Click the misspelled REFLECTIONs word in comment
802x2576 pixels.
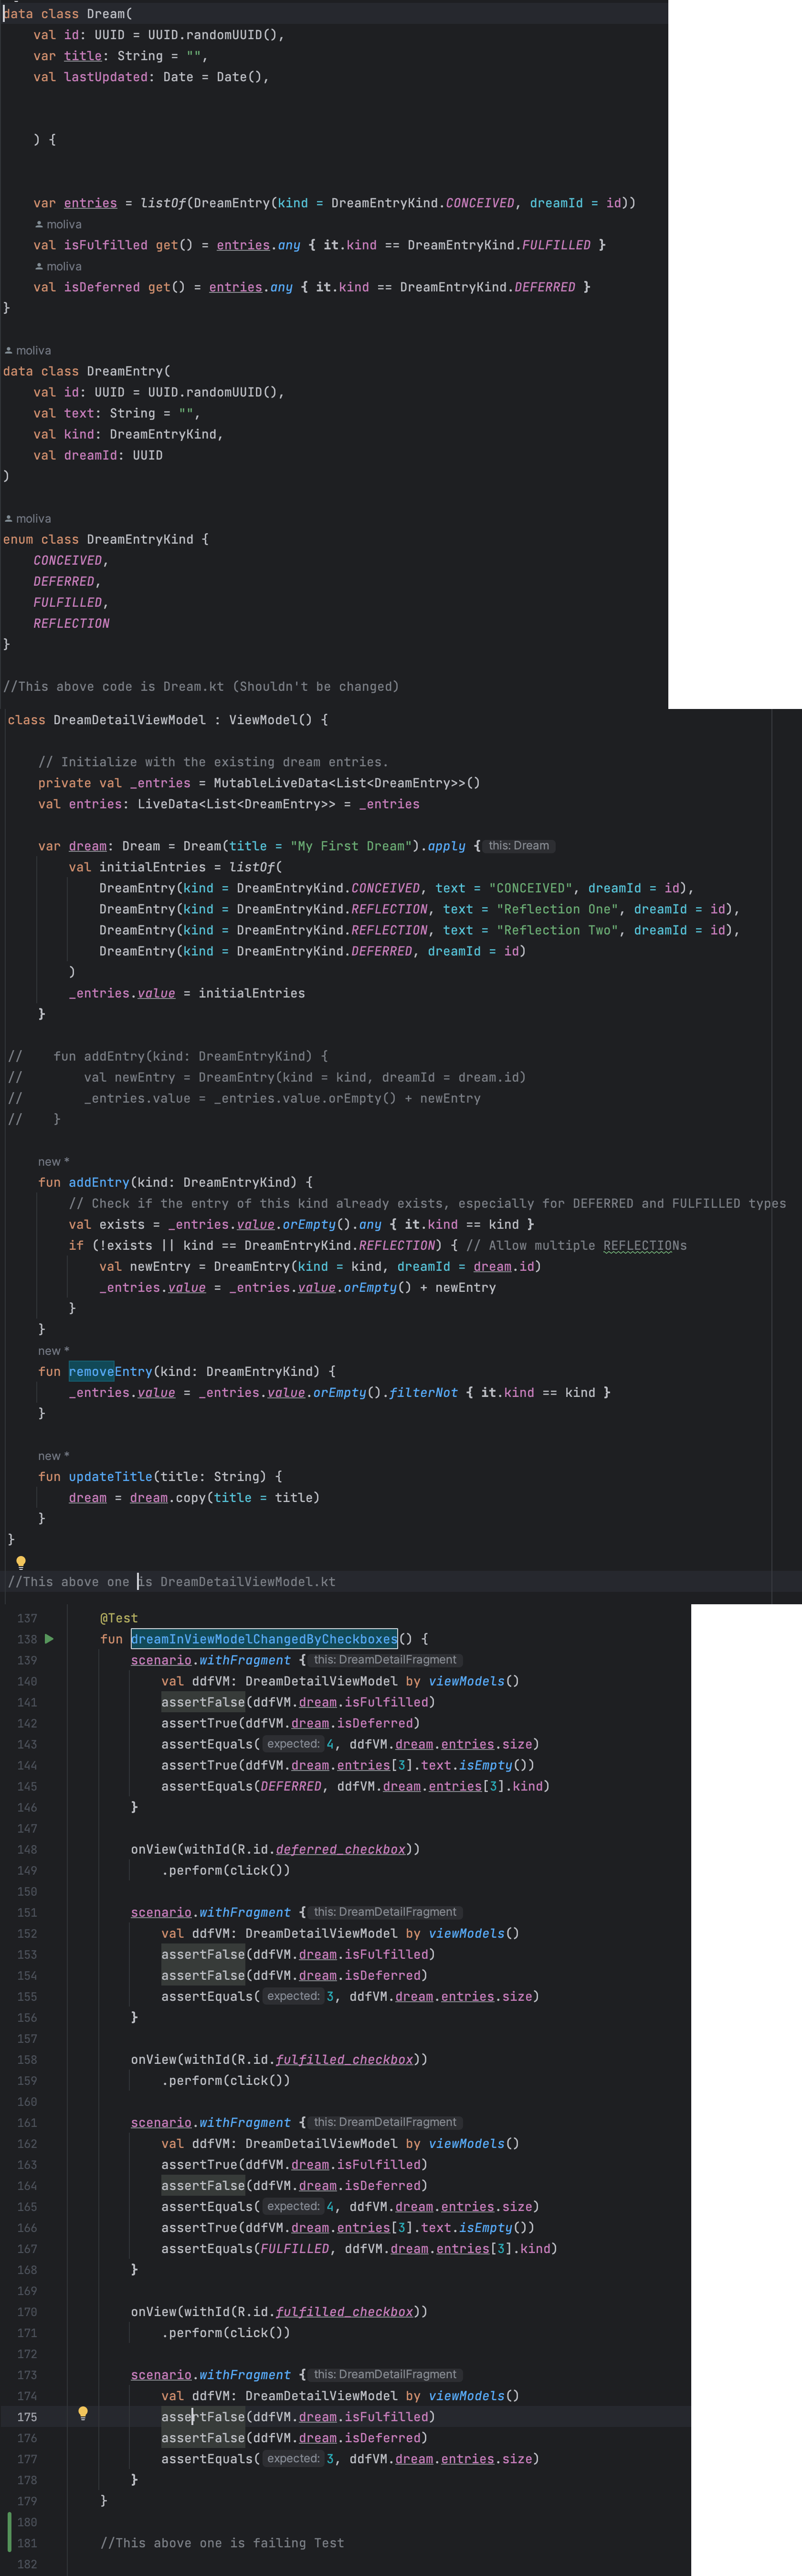tap(645, 1245)
